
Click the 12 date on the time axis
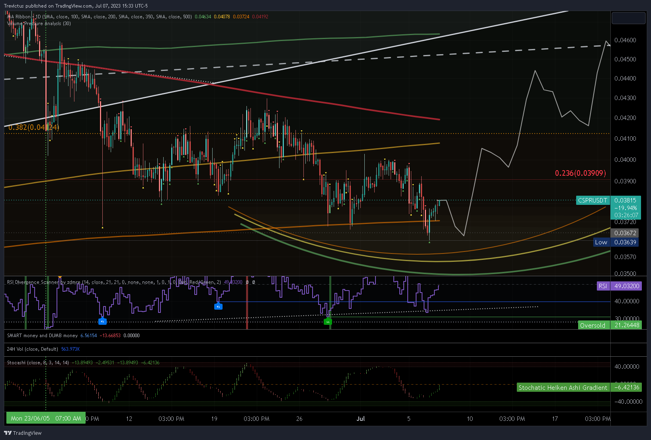tap(129, 418)
